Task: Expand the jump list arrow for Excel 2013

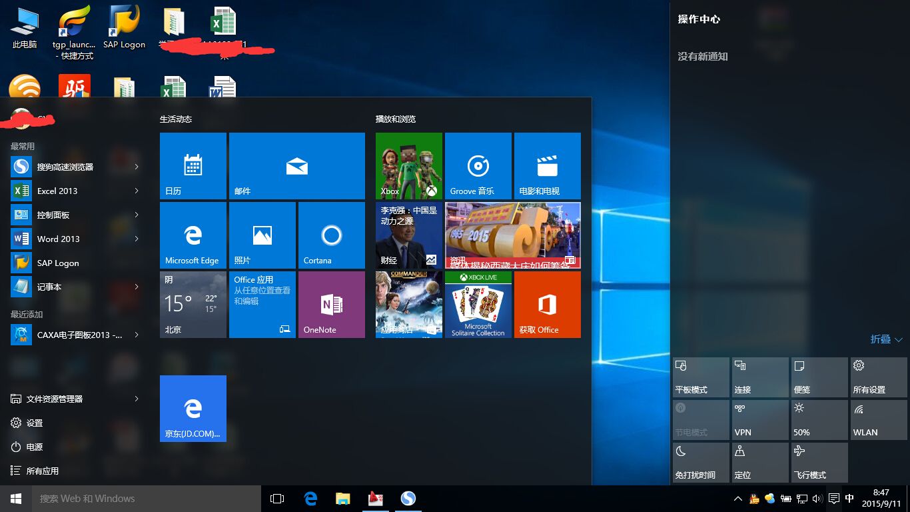Action: point(137,191)
